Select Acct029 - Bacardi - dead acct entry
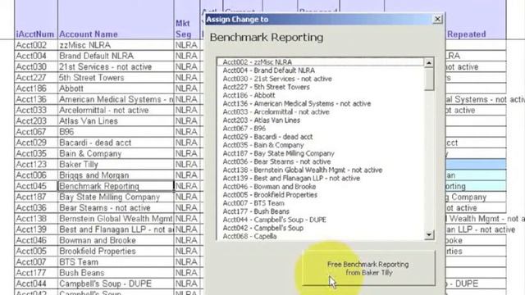Image resolution: width=525 pixels, height=295 pixels. pos(321,137)
